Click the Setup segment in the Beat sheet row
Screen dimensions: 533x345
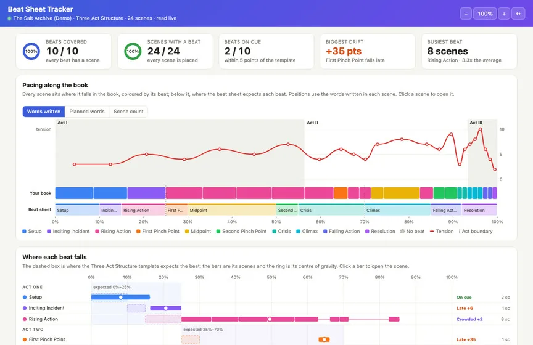[77, 210]
